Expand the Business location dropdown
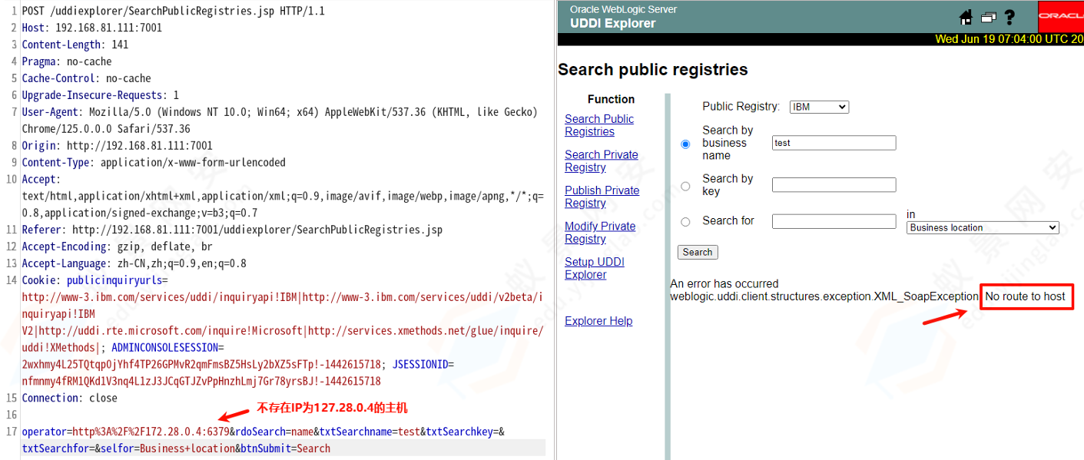Image resolution: width=1084 pixels, height=460 pixels. (x=983, y=227)
